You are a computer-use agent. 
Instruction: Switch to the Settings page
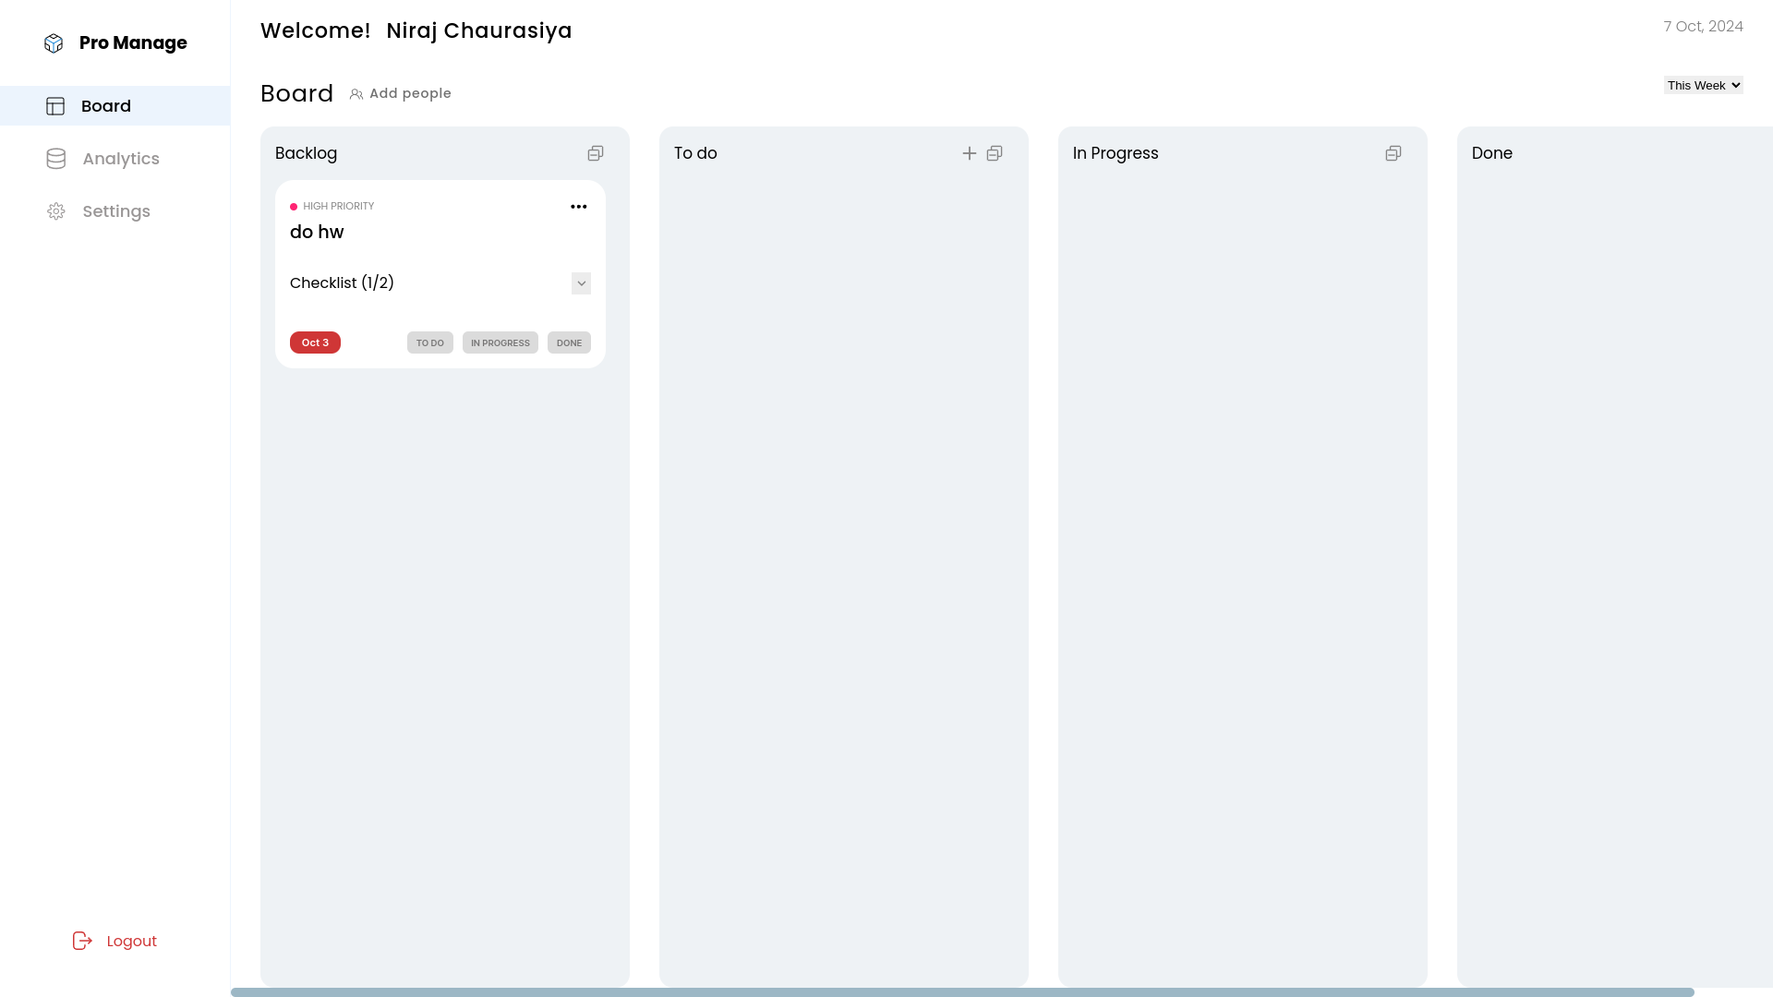tap(115, 210)
